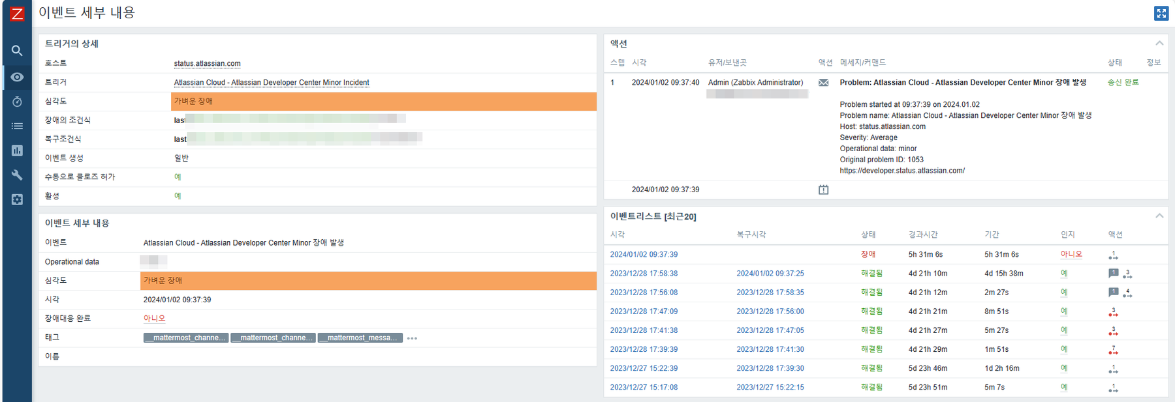Screen dimensions: 1175x402
Task: Click red actions icon in 17:47:09 row
Action: [x=1113, y=312]
